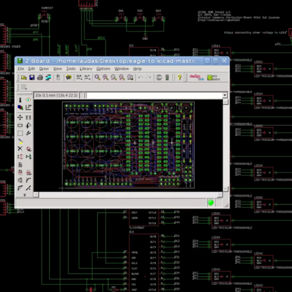
Task: Click the Stop command icon
Action: pyautogui.click(x=159, y=77)
